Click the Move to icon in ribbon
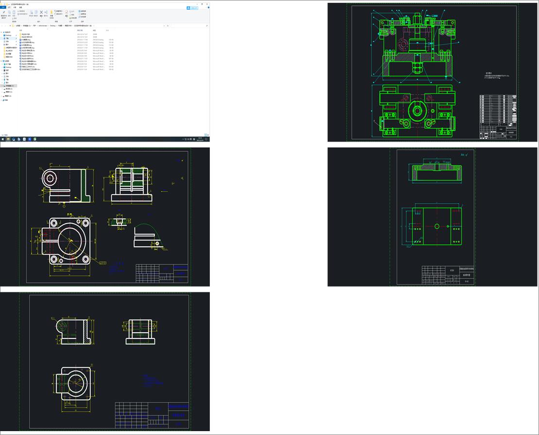The width and height of the screenshot is (539, 435). [x=31, y=12]
